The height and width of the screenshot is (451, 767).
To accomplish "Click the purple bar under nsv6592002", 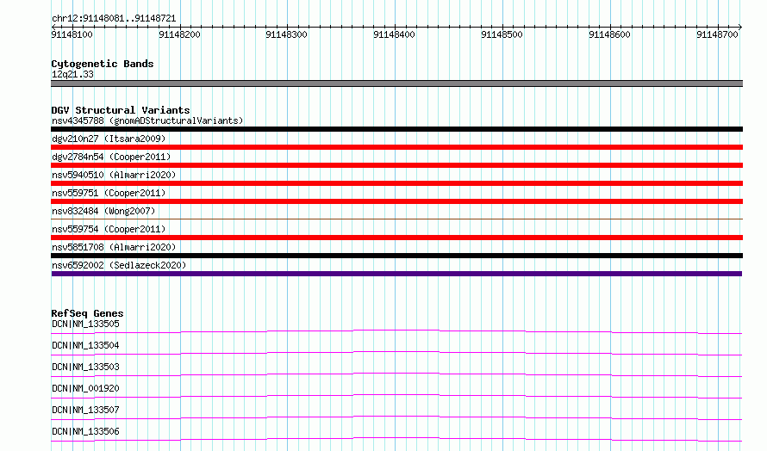I will 396,274.
